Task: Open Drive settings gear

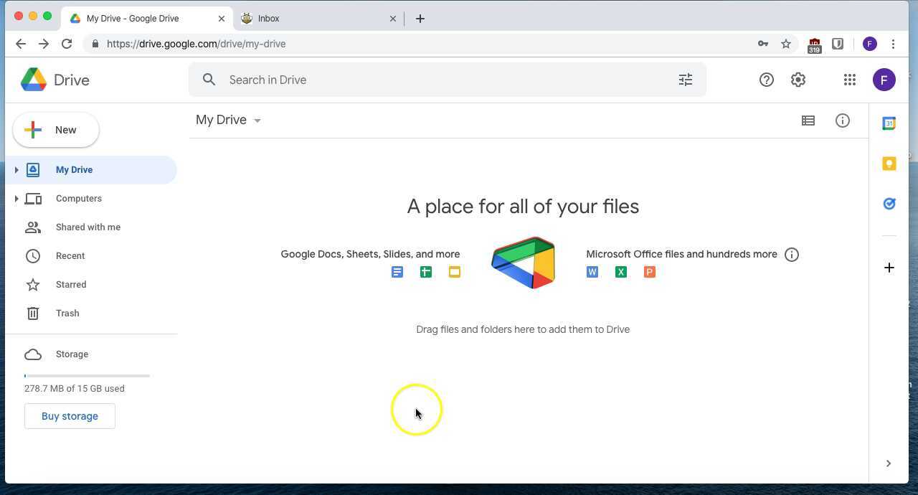Action: (798, 80)
